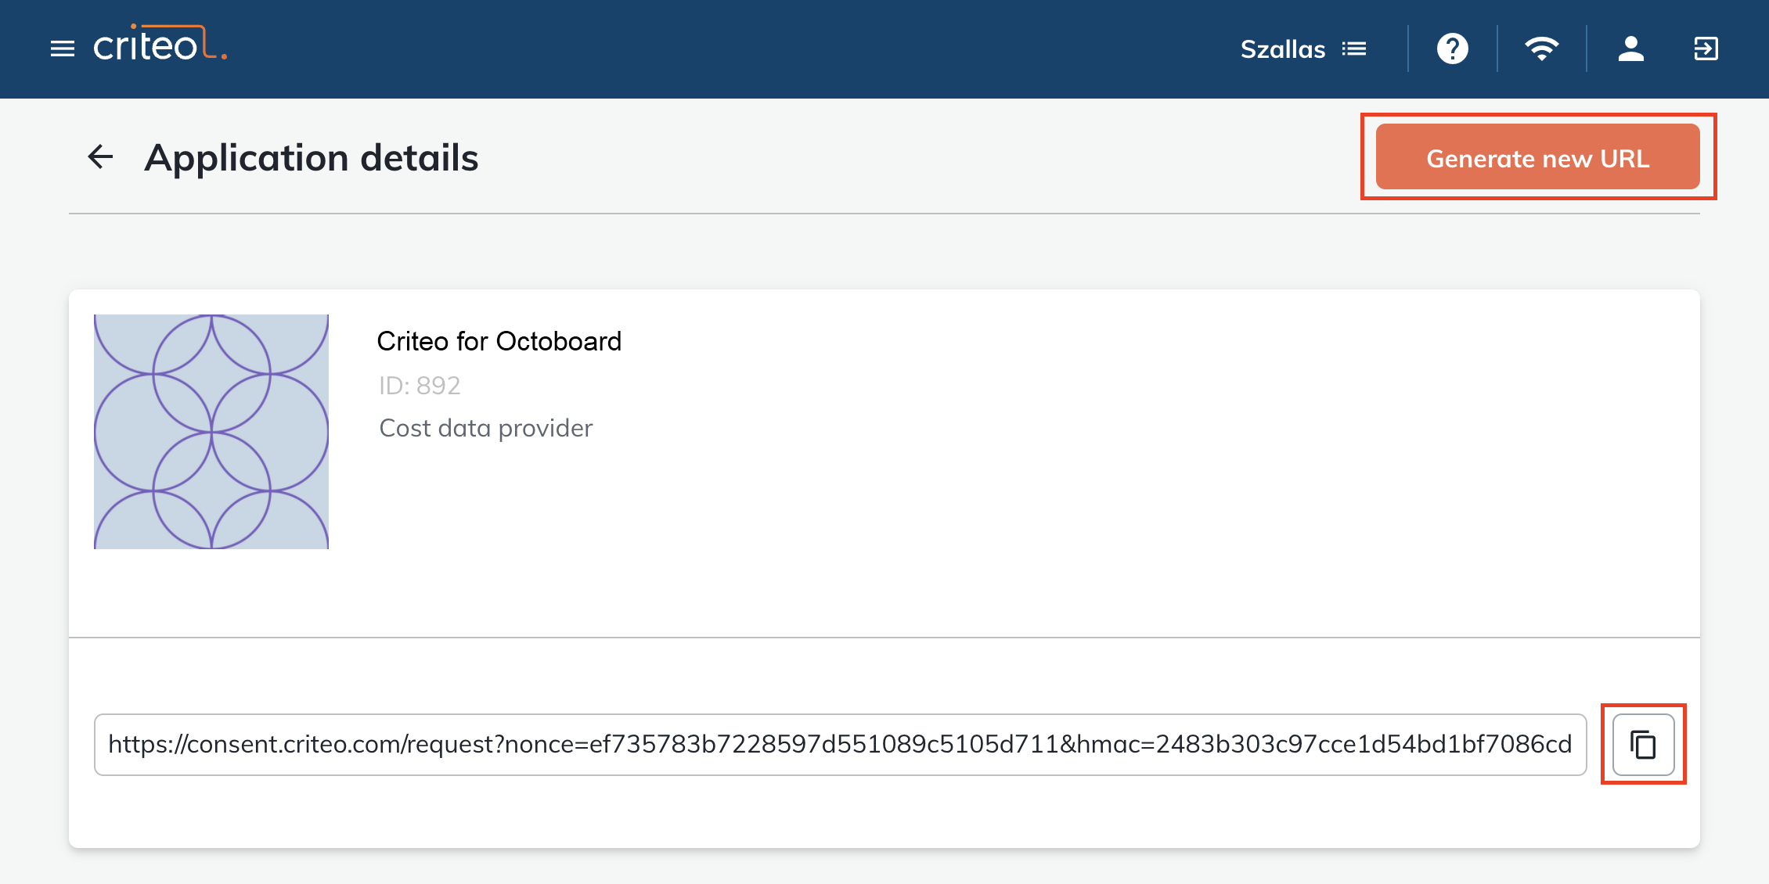Viewport: 1769px width, 884px height.
Task: Open the hamburger navigation menu
Action: (x=63, y=49)
